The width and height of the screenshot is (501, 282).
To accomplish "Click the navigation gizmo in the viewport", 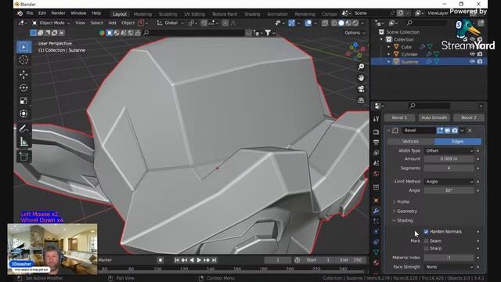I will (x=355, y=51).
